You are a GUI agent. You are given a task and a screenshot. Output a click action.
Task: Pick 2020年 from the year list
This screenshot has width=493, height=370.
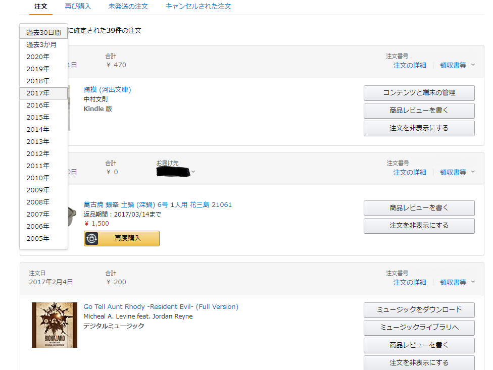44,57
